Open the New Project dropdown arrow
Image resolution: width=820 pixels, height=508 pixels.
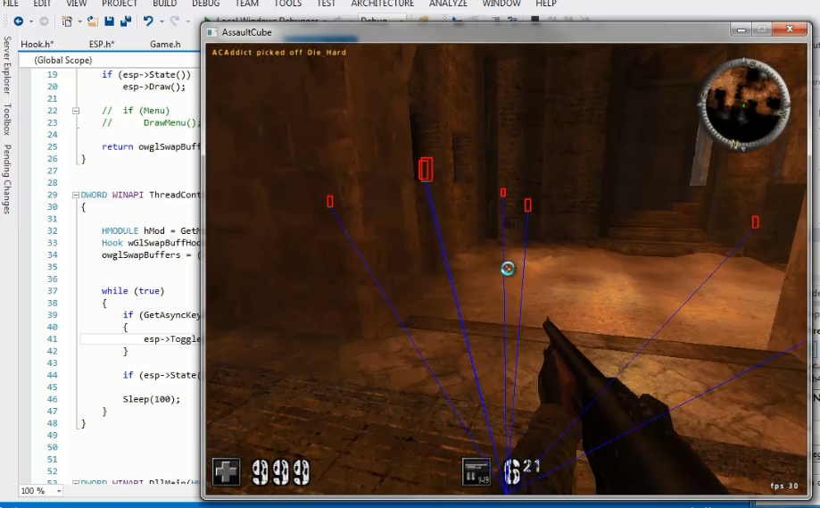pos(79,21)
